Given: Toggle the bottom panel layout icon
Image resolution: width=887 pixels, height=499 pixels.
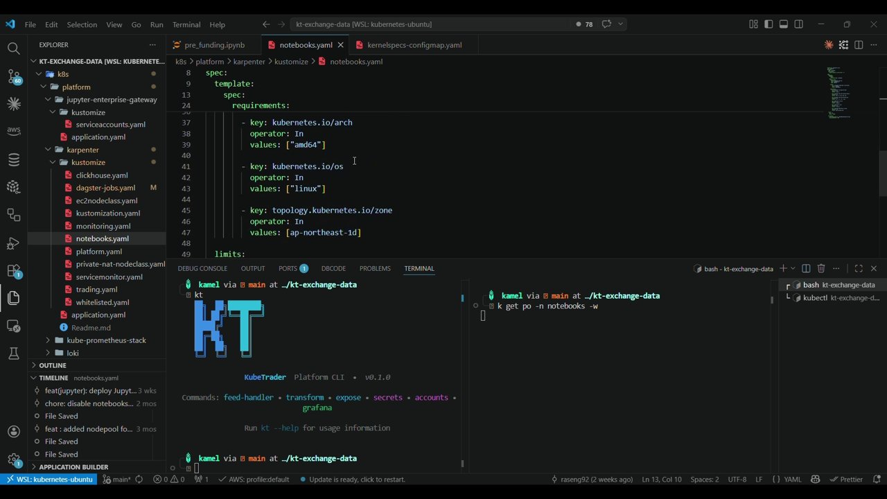Looking at the screenshot, I should point(784,24).
